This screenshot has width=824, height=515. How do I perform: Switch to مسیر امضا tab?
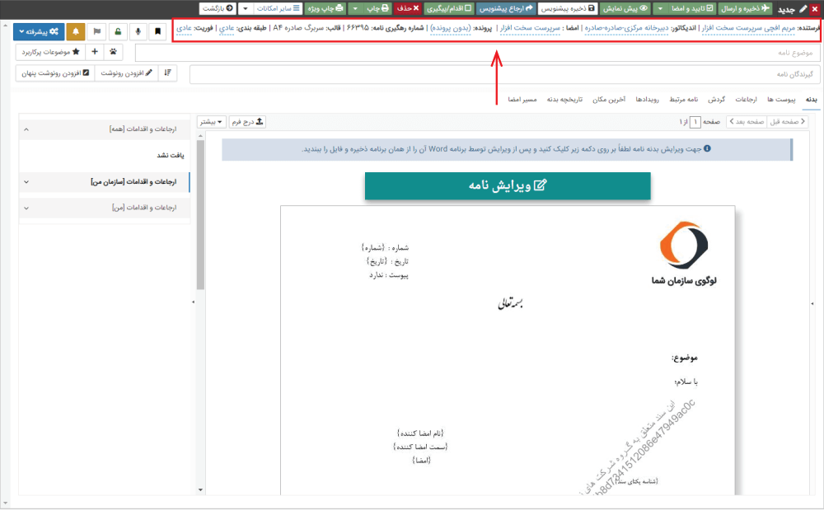pyautogui.click(x=522, y=100)
